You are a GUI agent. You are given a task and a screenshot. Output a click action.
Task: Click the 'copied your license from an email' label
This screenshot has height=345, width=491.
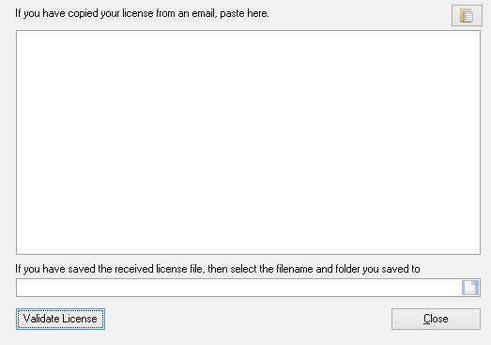click(x=142, y=13)
